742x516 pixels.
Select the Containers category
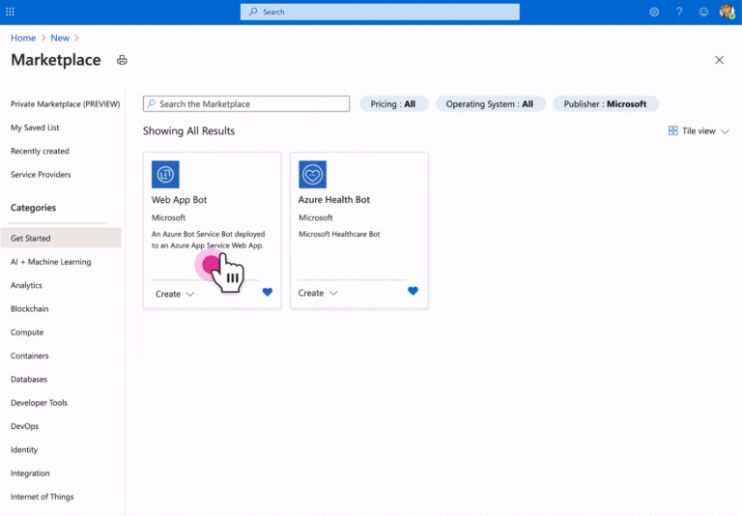[x=29, y=356]
